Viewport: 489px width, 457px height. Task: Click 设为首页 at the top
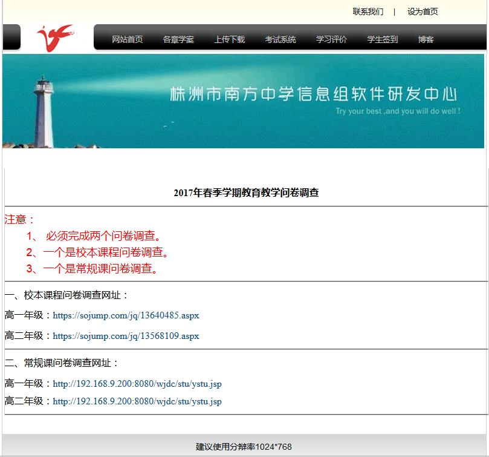click(423, 12)
